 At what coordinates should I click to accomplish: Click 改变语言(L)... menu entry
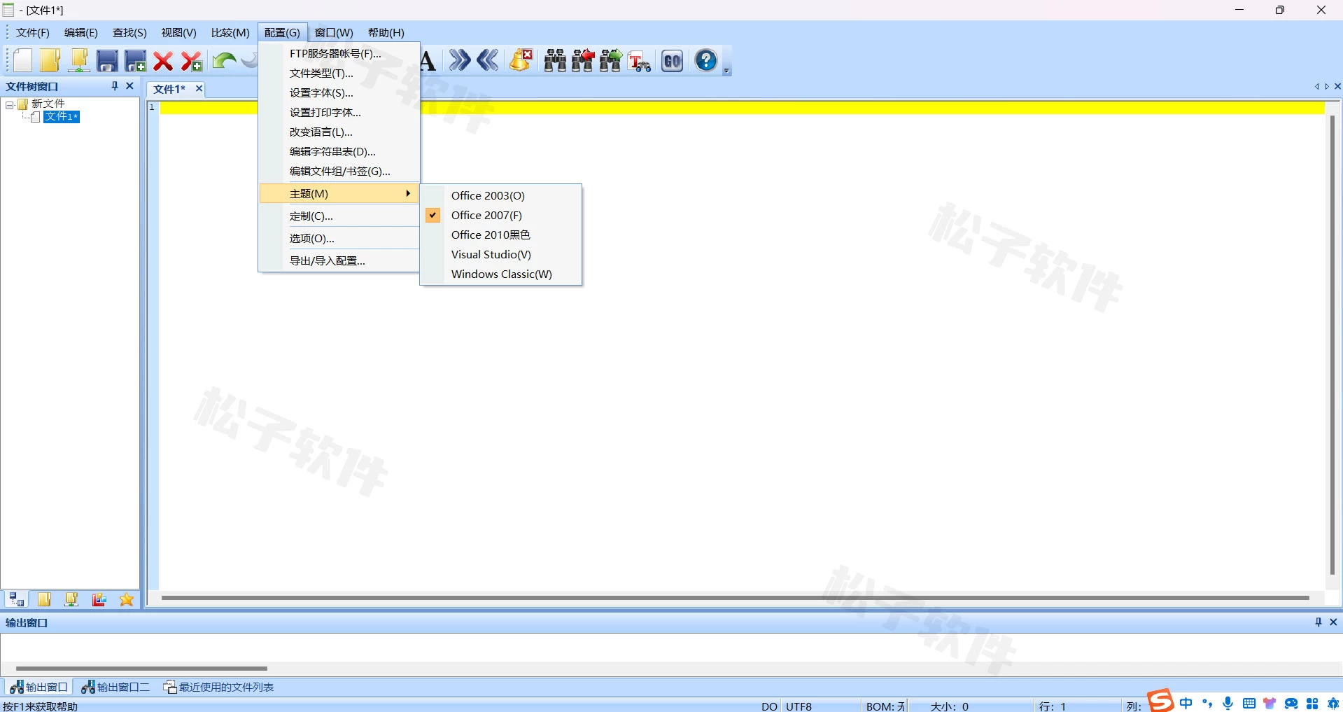pyautogui.click(x=339, y=132)
